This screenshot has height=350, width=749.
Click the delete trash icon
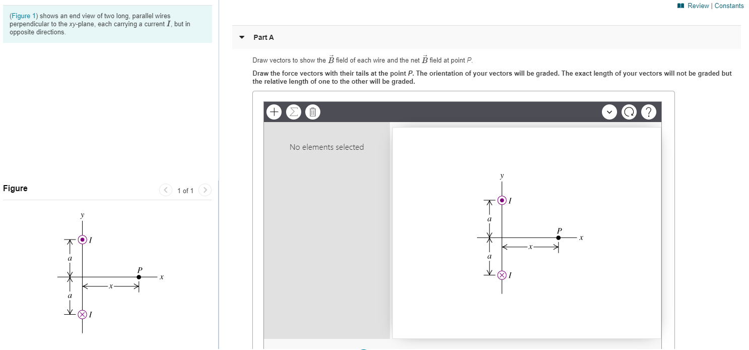click(x=312, y=111)
